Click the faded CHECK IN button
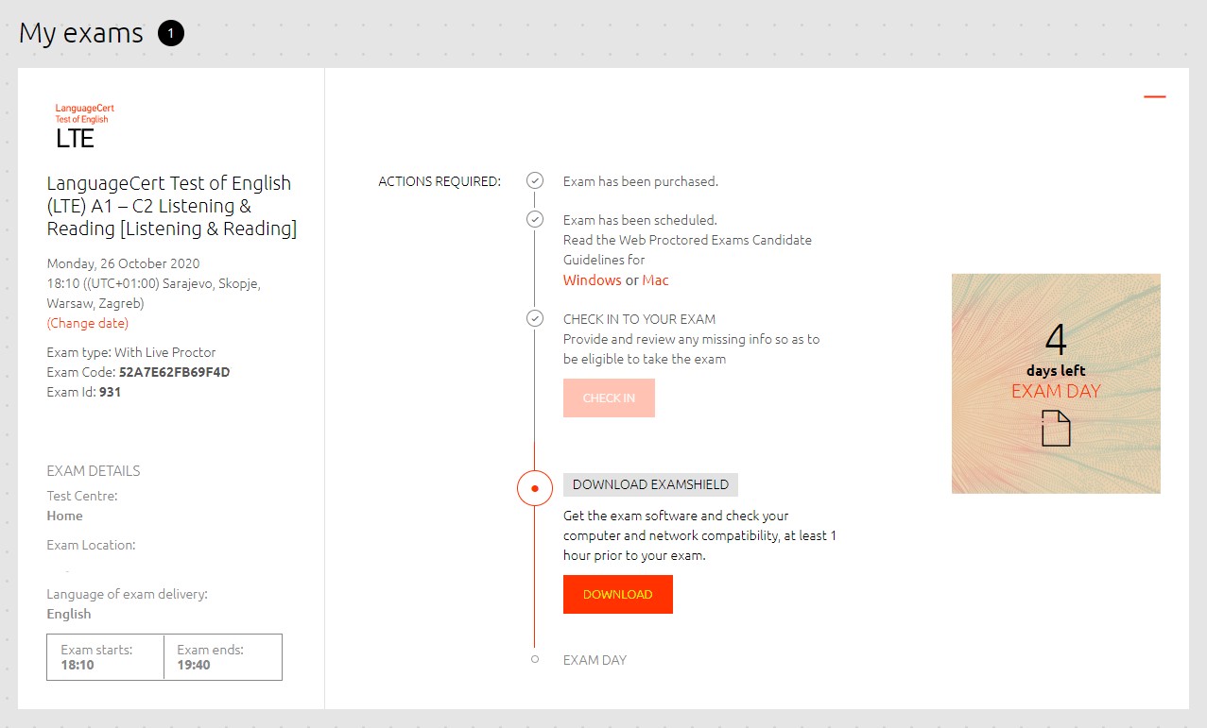1207x728 pixels. 609,398
